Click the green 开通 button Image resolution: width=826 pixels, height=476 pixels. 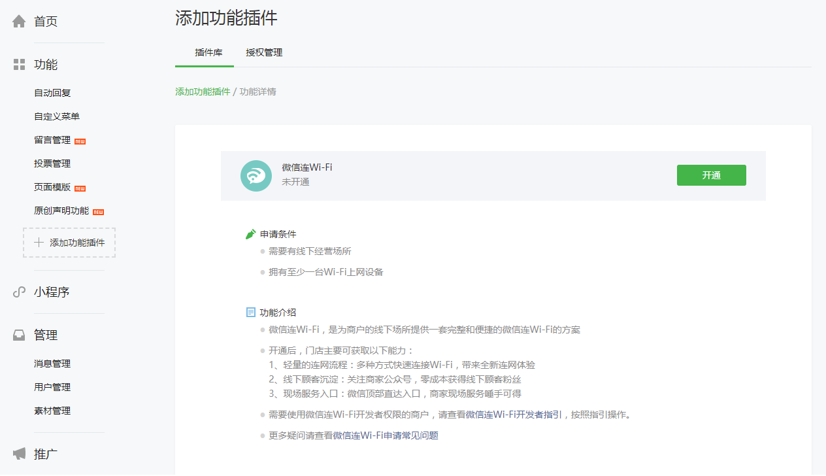[x=711, y=175]
